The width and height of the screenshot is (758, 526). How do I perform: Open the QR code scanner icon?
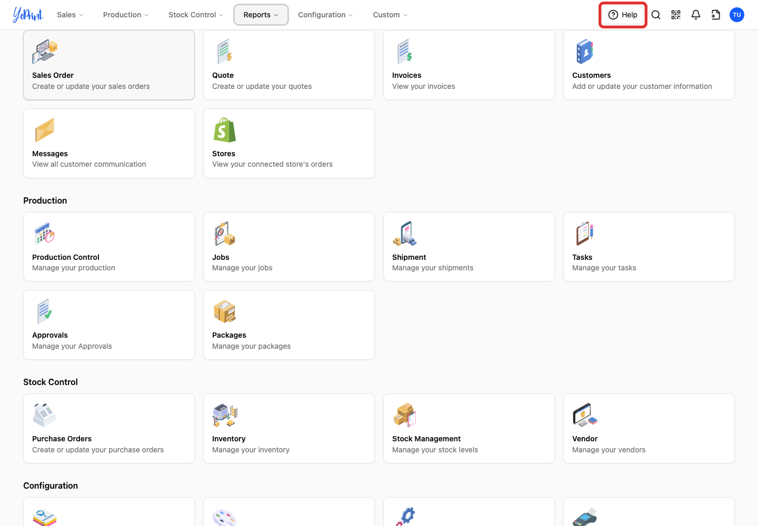[676, 15]
